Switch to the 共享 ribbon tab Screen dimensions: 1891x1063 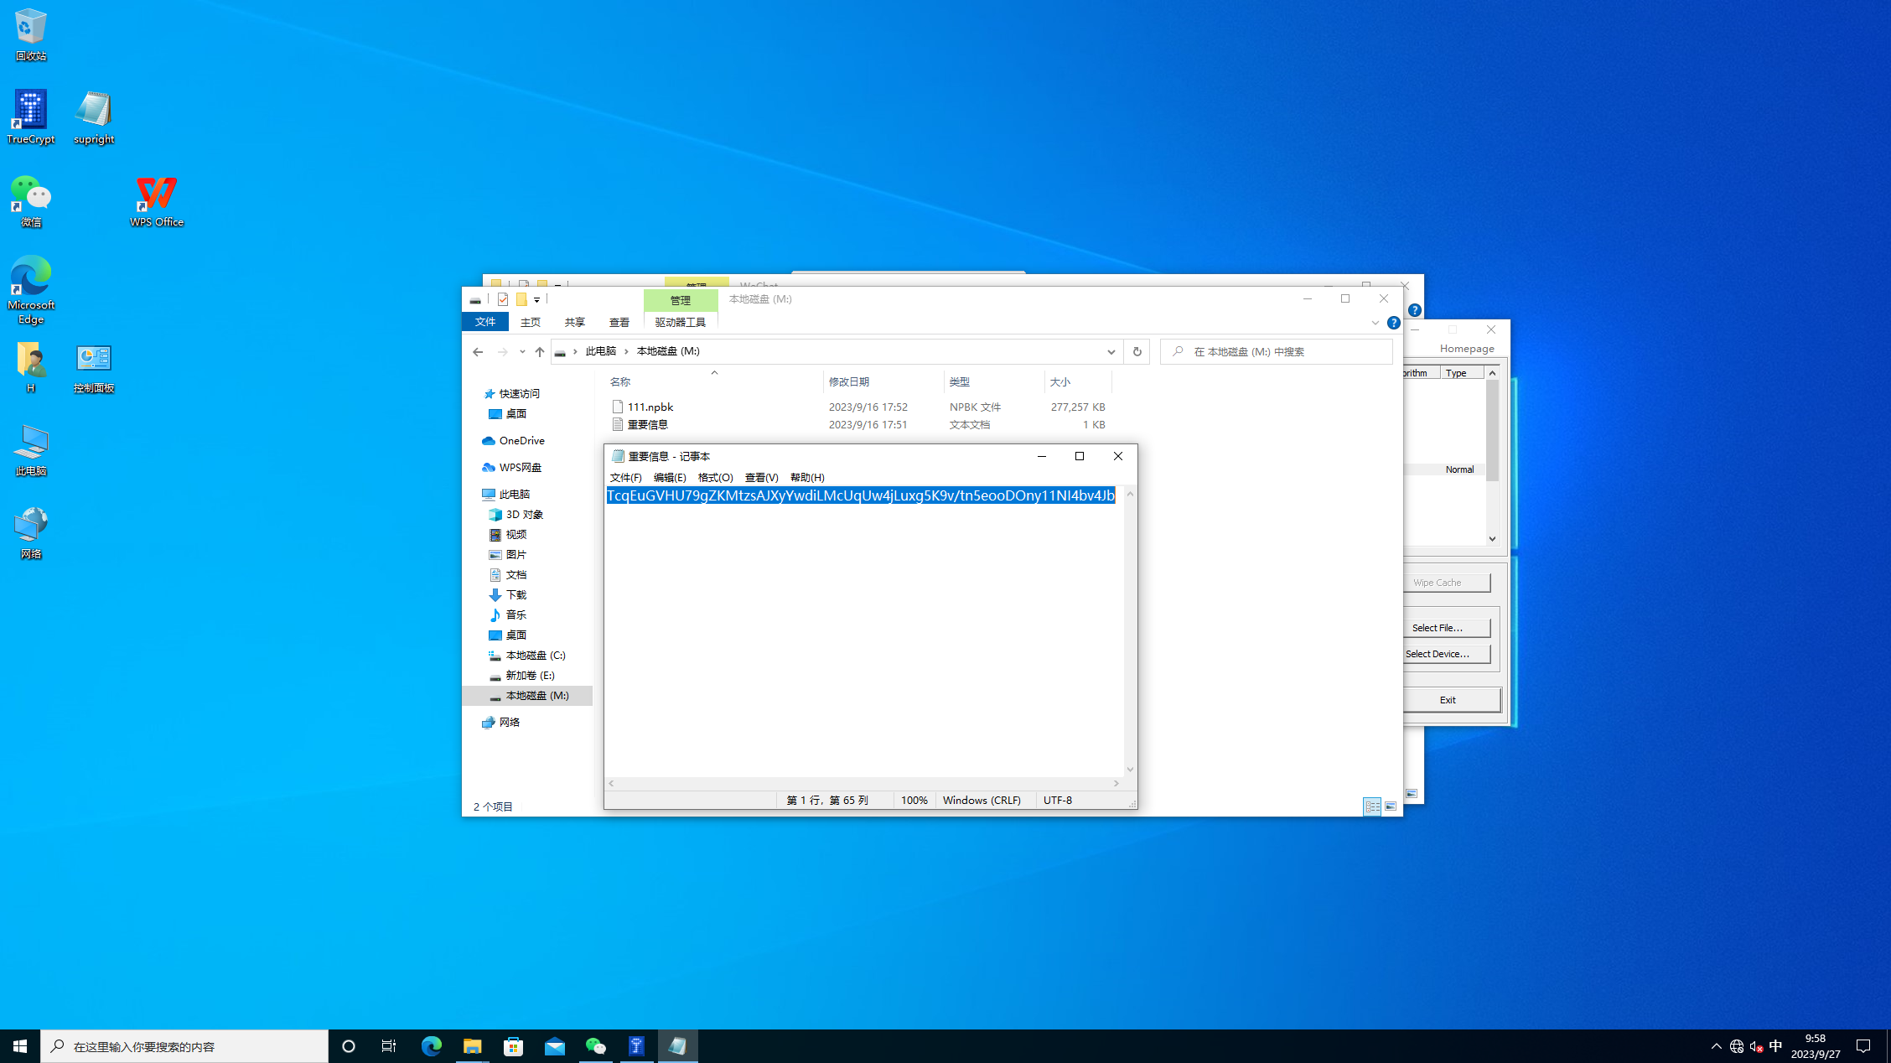(x=575, y=322)
